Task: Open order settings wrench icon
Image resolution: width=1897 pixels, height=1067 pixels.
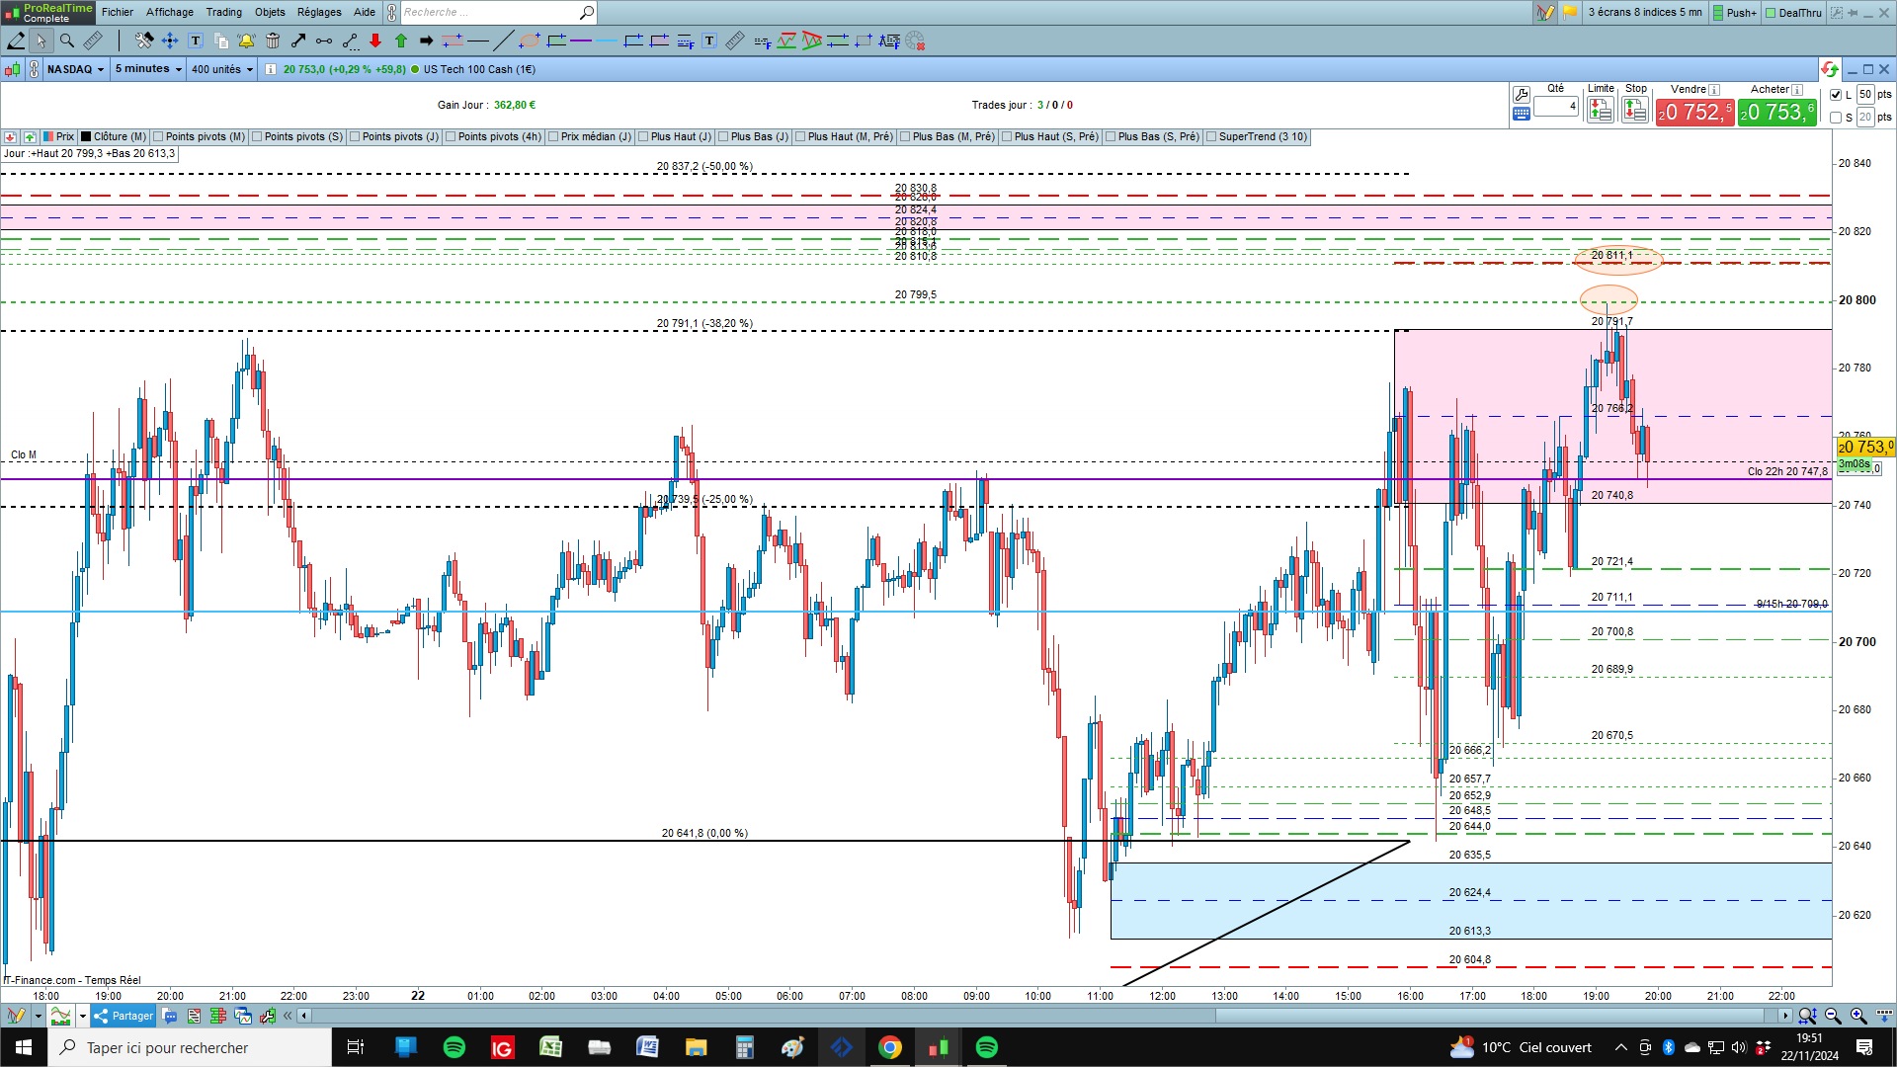Action: [1522, 94]
